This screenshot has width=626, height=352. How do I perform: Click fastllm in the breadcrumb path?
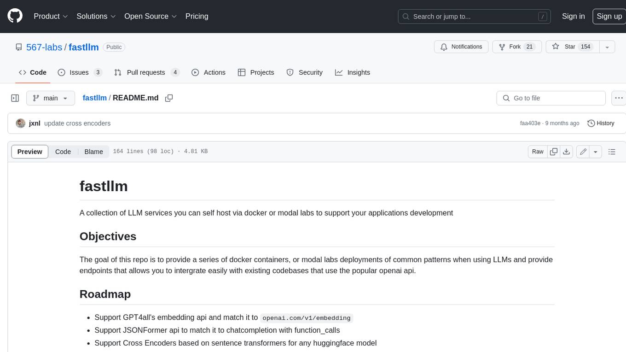click(x=94, y=98)
